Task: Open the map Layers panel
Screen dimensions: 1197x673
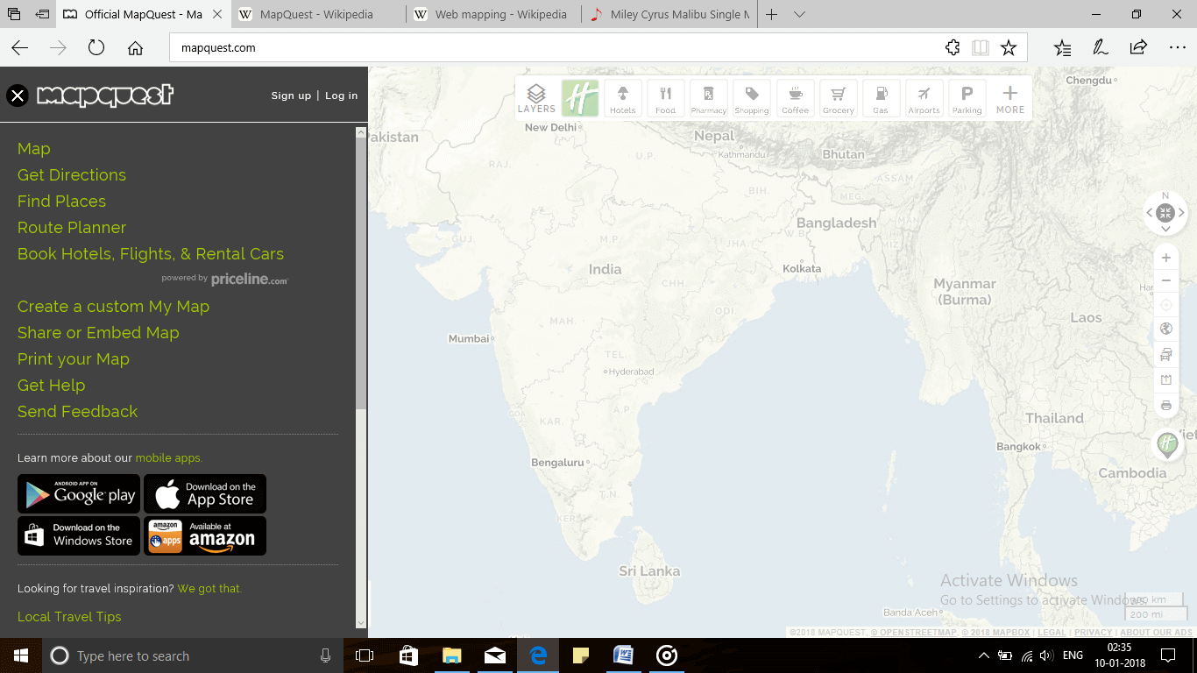Action: (x=536, y=98)
